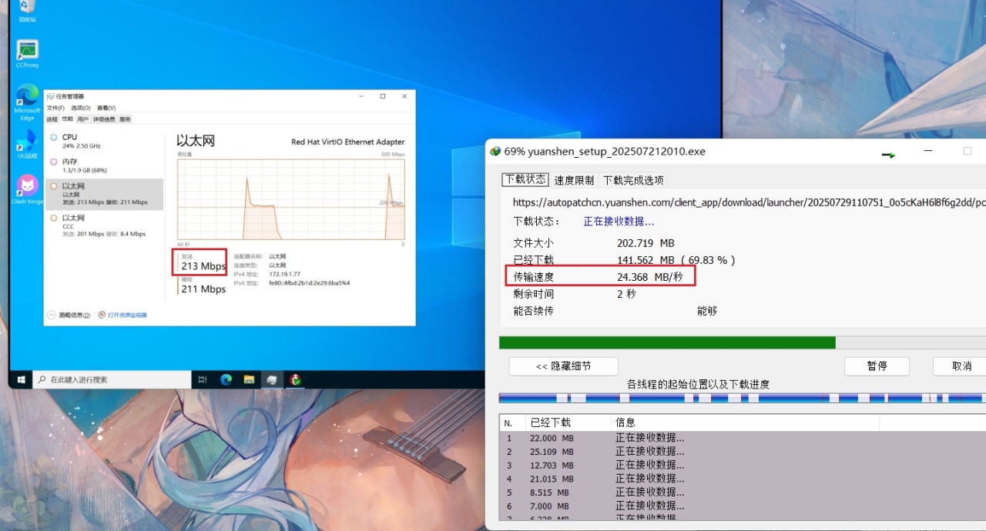986x531 pixels.
Task: Open the UU远程 desktop shortcut
Action: (27, 144)
